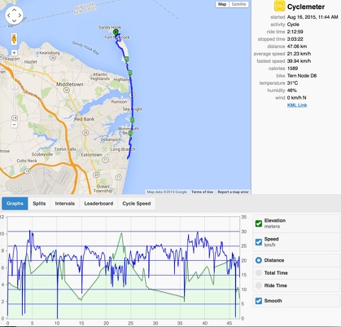The width and height of the screenshot is (341, 327).
Task: Click route marker near Monmouth Beach
Action: click(130, 133)
